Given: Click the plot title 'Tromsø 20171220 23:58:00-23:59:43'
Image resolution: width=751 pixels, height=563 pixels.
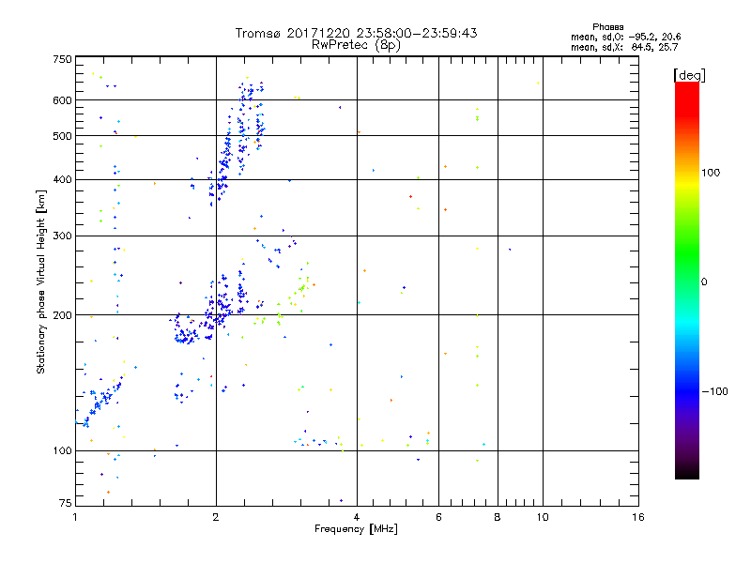Looking at the screenshot, I should tap(356, 33).
